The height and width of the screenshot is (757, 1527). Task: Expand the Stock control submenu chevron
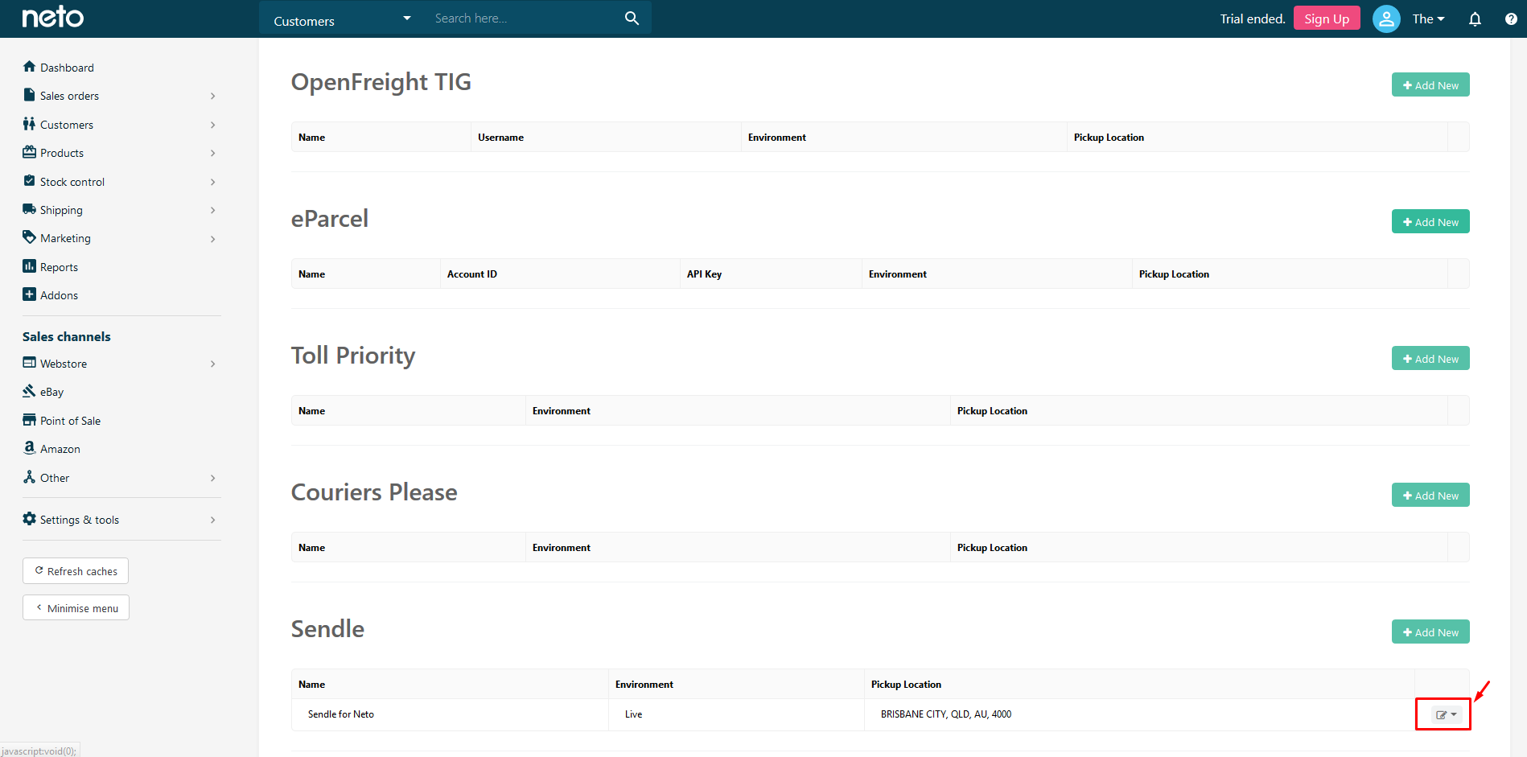pyautogui.click(x=212, y=182)
